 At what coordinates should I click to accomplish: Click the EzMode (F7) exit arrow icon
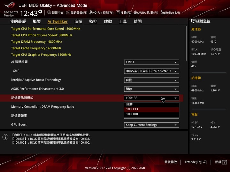tap(204, 162)
